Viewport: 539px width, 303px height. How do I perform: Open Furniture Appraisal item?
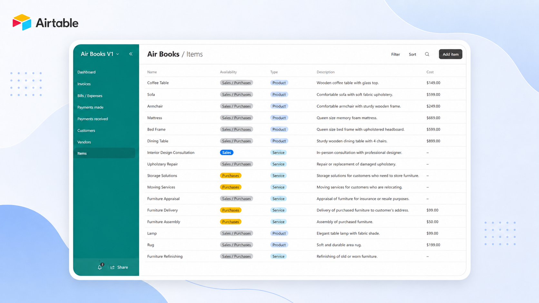pos(163,199)
